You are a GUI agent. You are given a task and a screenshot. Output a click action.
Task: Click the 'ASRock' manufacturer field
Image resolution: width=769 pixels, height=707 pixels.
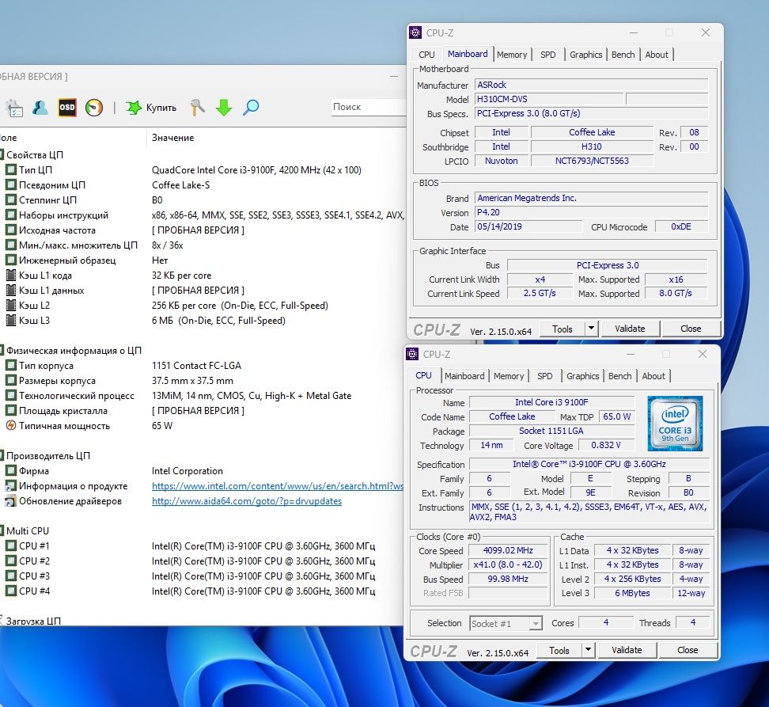(x=591, y=85)
